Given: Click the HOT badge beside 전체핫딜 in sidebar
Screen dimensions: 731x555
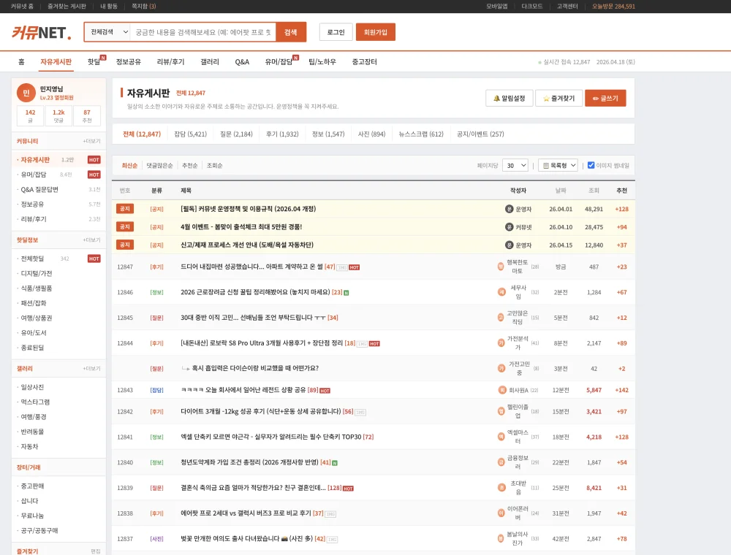Looking at the screenshot, I should [94, 259].
